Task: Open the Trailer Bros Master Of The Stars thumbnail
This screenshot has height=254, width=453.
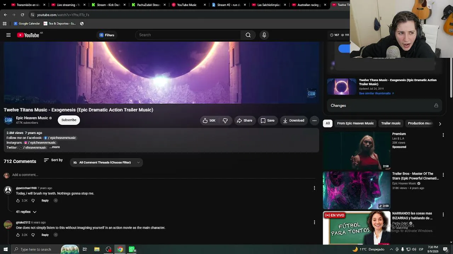Action: [x=357, y=190]
